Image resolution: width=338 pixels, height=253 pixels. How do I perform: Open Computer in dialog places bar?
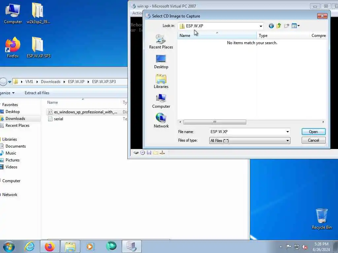pyautogui.click(x=161, y=101)
